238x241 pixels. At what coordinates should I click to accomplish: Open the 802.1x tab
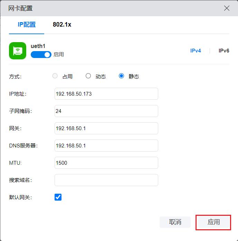click(62, 25)
